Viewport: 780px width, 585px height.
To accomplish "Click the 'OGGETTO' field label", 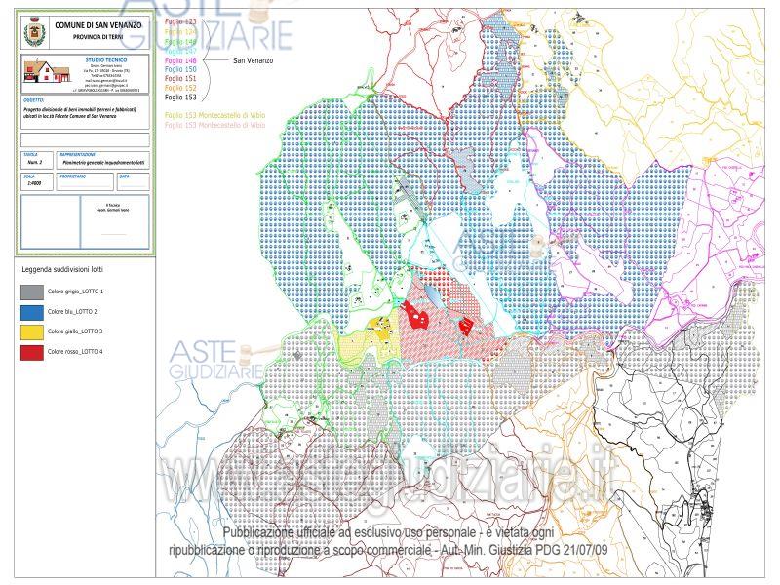I will pyautogui.click(x=33, y=100).
